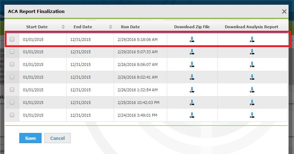Download analysis report for 2/26/2016 1:32:54 AM run
294x154 pixels.
[251, 90]
